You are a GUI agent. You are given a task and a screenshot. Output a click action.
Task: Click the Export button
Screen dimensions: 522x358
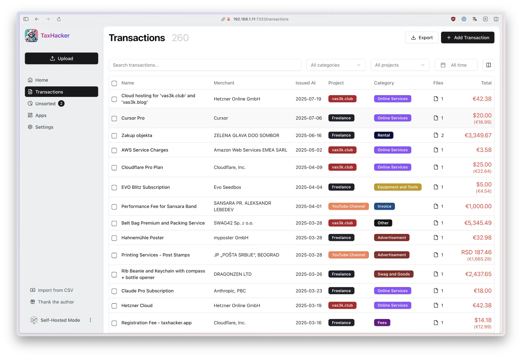422,37
